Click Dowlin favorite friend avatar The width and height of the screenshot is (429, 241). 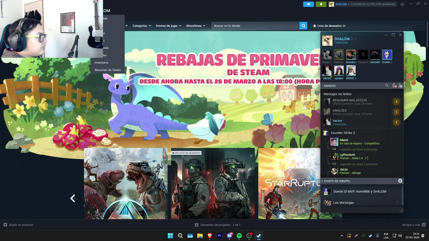click(x=387, y=55)
